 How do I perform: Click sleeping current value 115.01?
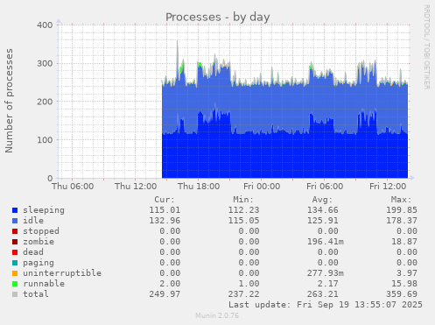tap(165, 210)
